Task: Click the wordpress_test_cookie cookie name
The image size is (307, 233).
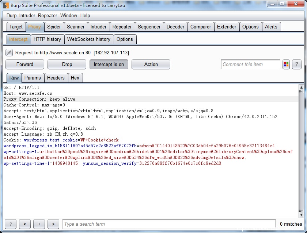Action: (51, 140)
